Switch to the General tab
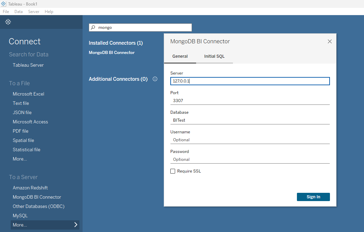 [180, 56]
